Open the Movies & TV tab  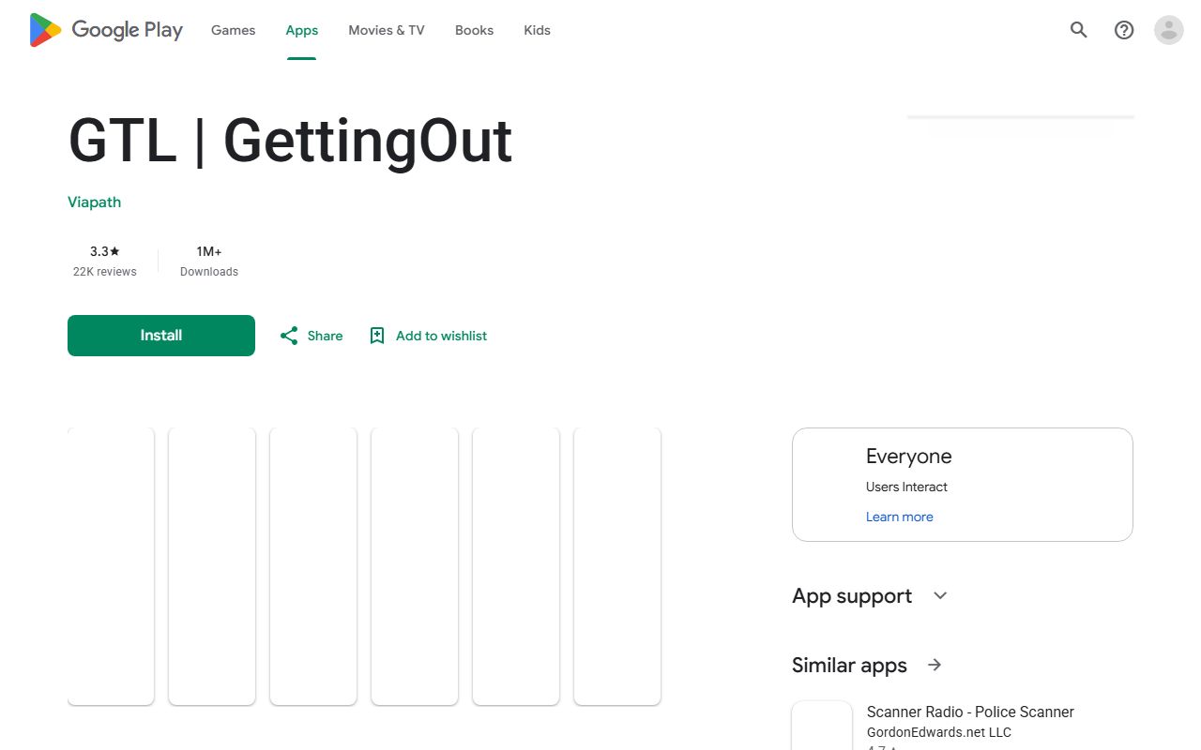[387, 30]
